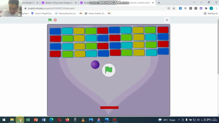Click the small green flag above the stage

point(50,20)
